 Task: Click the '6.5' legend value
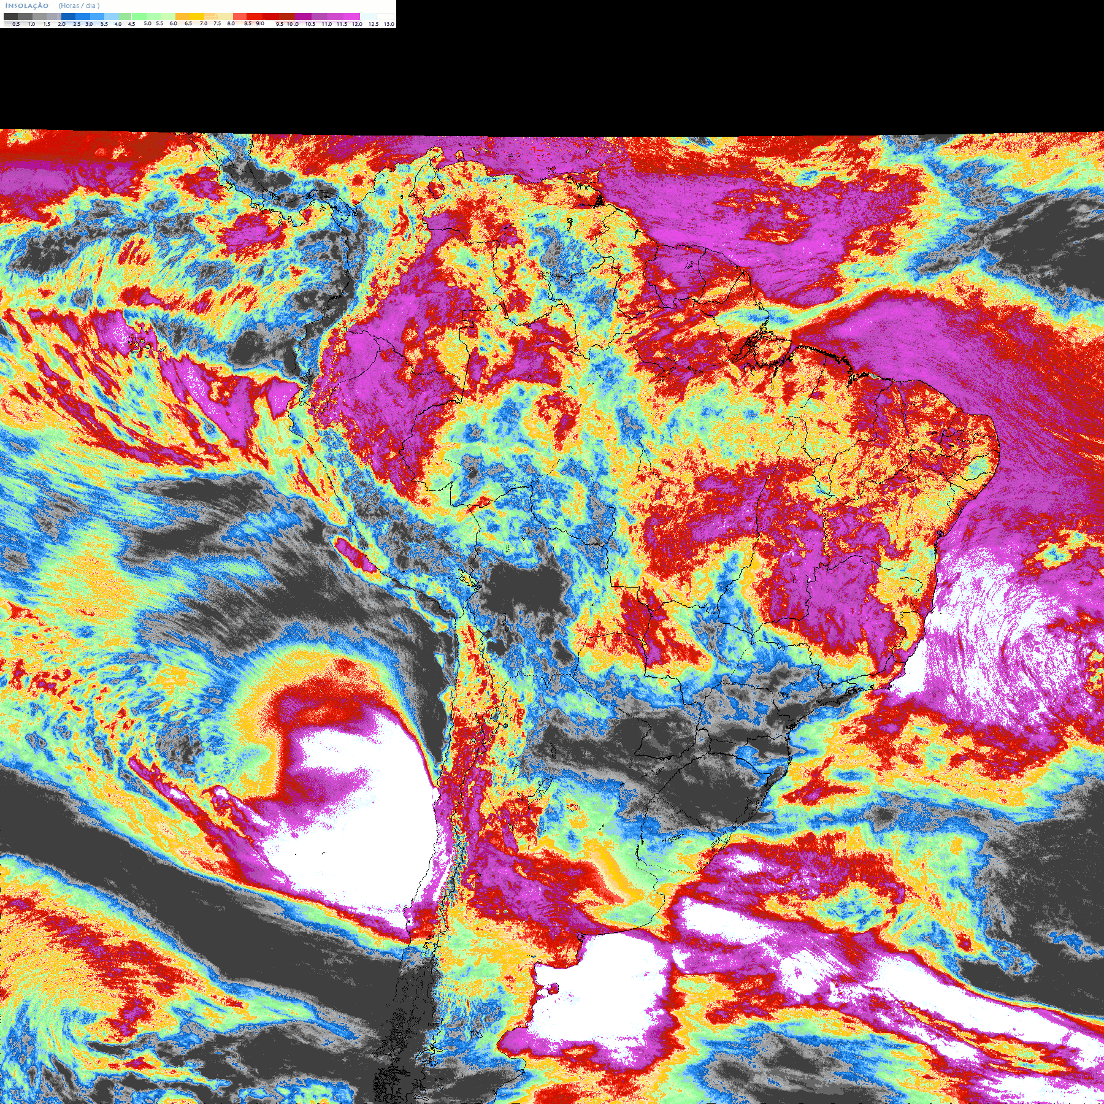tap(188, 23)
